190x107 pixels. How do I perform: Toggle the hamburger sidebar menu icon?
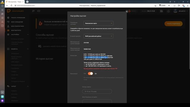coord(33,11)
